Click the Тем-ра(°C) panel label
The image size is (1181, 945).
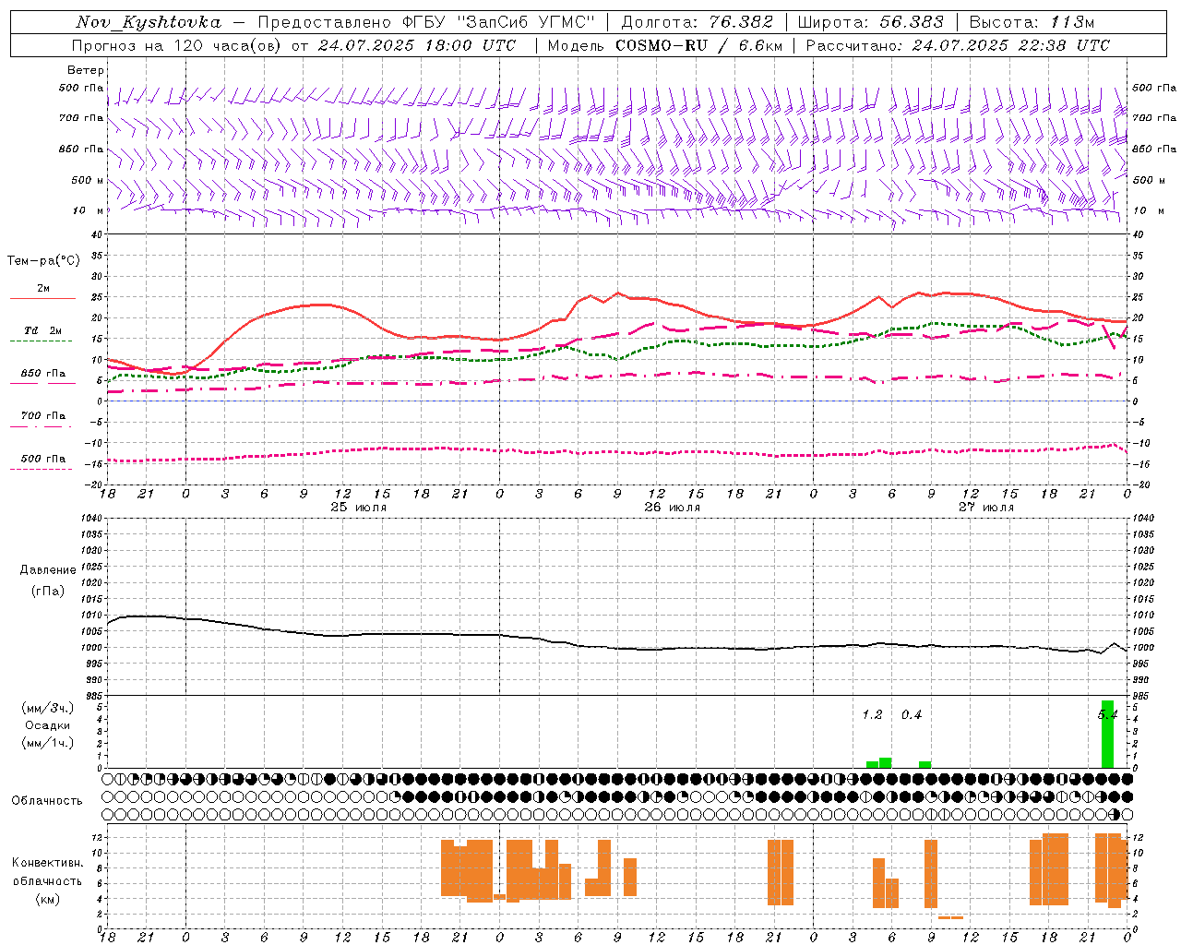pos(43,261)
